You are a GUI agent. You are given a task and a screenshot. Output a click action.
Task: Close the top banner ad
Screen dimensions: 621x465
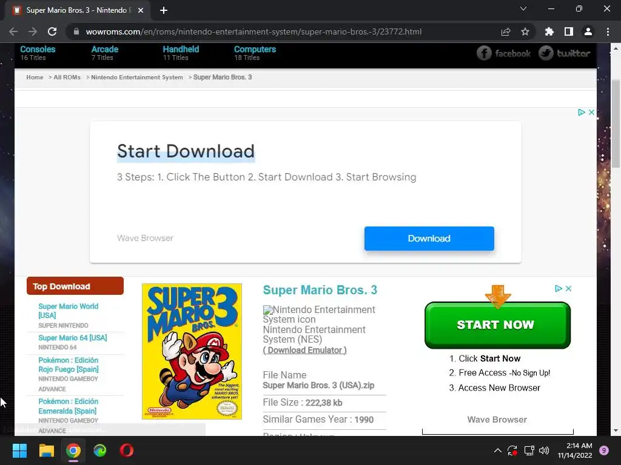pyautogui.click(x=591, y=112)
